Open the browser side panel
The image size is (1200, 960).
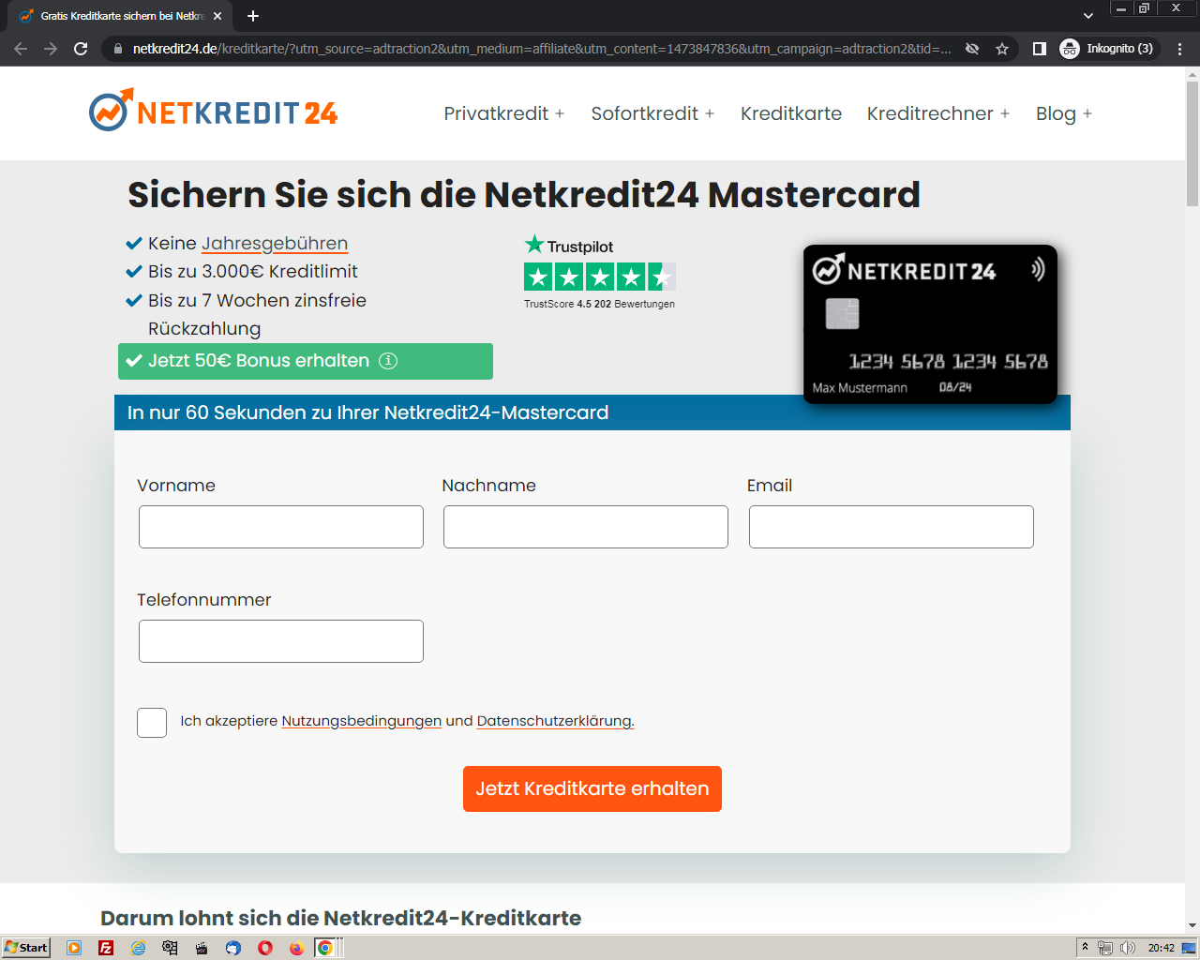coord(1040,49)
